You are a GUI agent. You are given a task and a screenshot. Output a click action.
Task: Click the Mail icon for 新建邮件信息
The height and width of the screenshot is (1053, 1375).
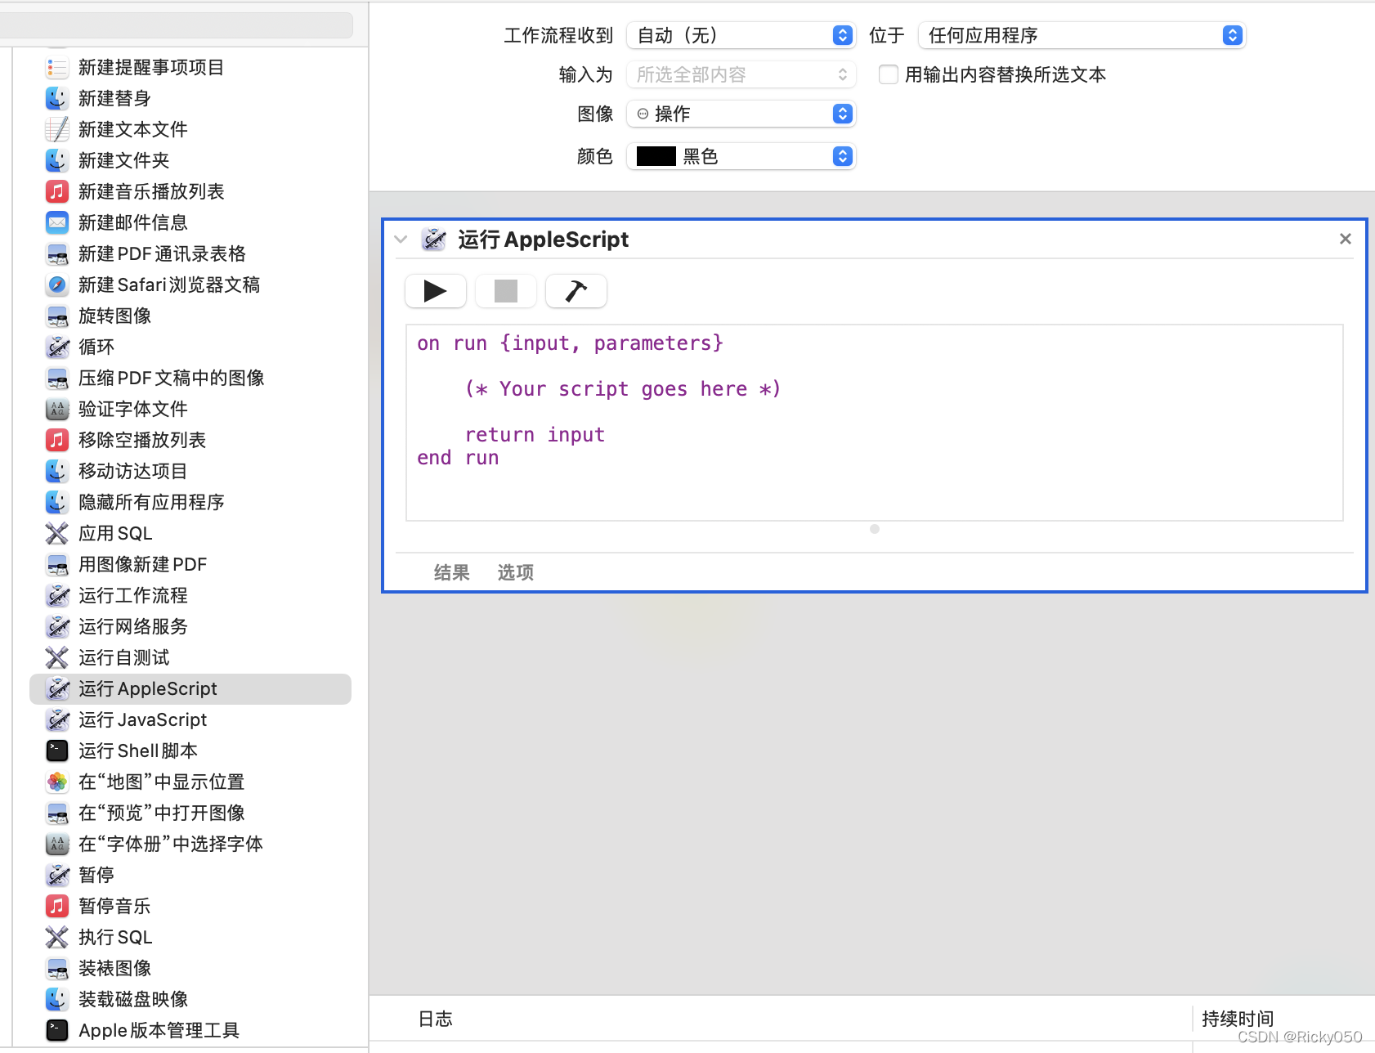tap(56, 222)
